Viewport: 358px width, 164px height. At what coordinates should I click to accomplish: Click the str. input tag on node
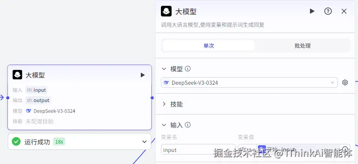coord(36,90)
